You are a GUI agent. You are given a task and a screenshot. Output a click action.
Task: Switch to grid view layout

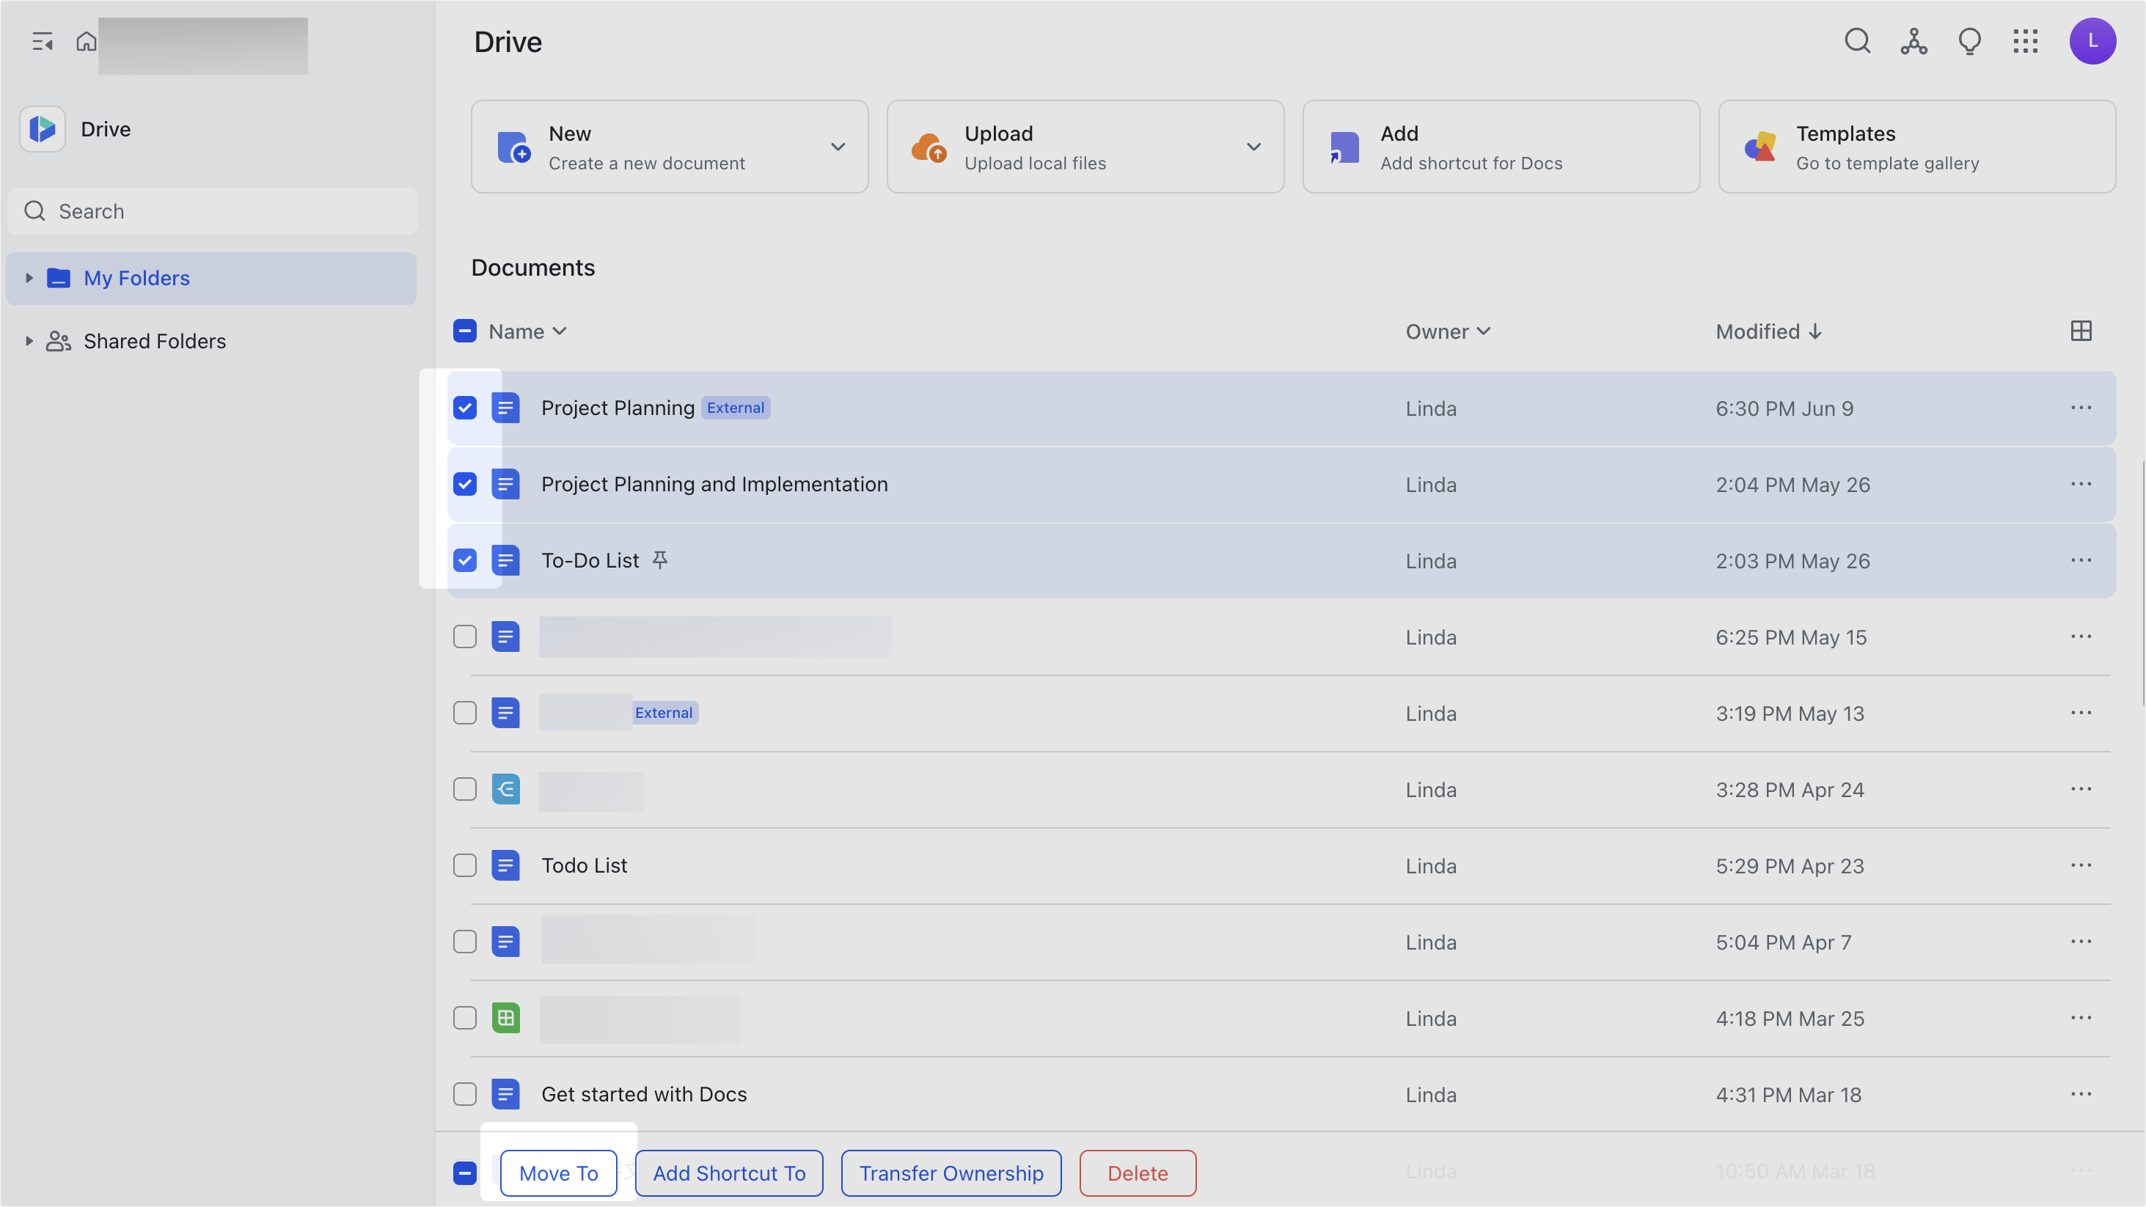pyautogui.click(x=2081, y=331)
